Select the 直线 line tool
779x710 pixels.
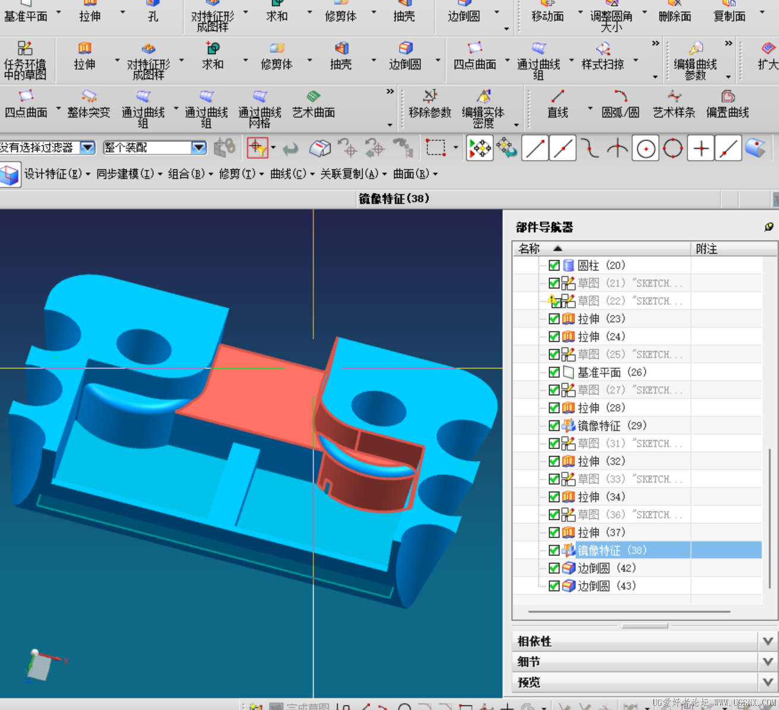(558, 104)
